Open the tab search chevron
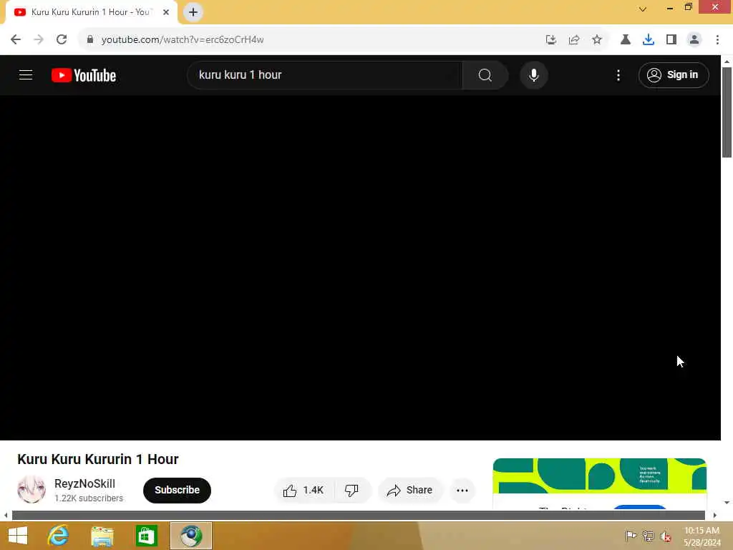Screen dimensions: 733x550 click(643, 9)
